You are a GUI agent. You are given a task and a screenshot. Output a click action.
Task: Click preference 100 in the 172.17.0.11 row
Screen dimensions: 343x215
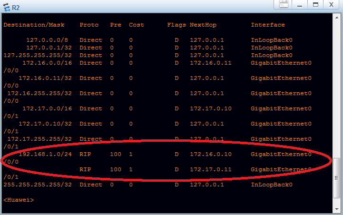point(116,169)
